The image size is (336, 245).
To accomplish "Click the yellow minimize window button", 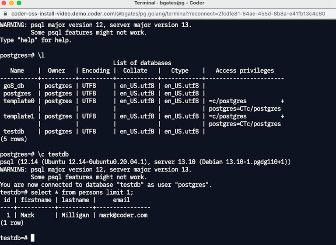I will pos(11,3).
